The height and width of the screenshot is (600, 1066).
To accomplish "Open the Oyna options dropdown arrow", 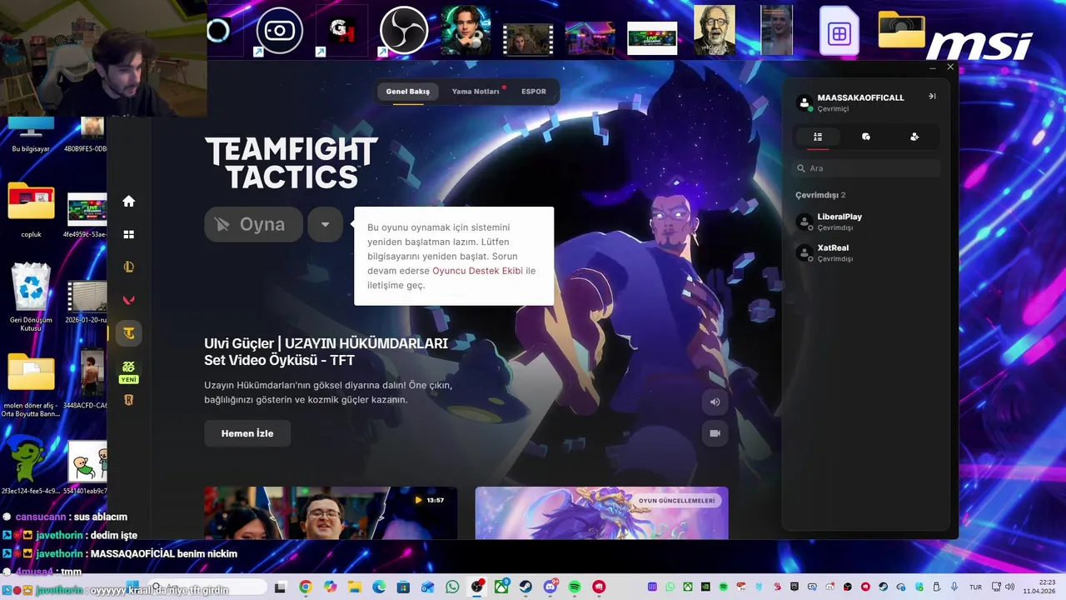I will pos(325,224).
